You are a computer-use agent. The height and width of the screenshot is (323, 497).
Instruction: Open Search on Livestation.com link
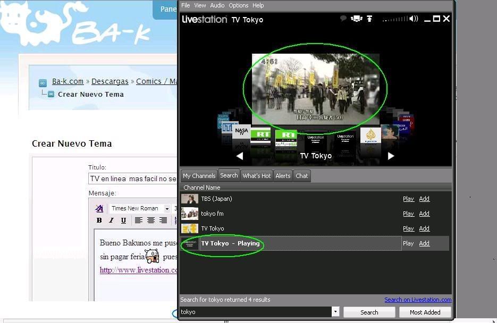click(418, 300)
